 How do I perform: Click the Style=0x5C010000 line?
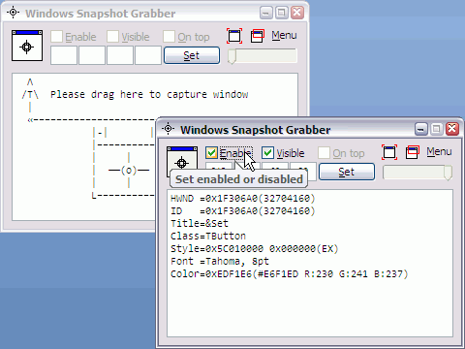point(255,249)
